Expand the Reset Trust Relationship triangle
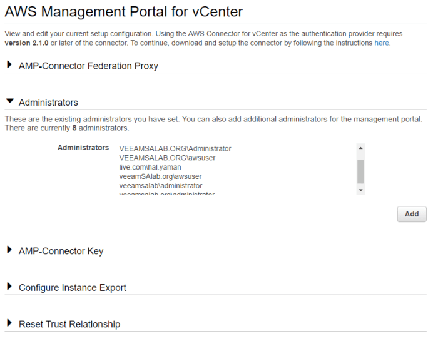The height and width of the screenshot is (346, 438). (x=9, y=323)
